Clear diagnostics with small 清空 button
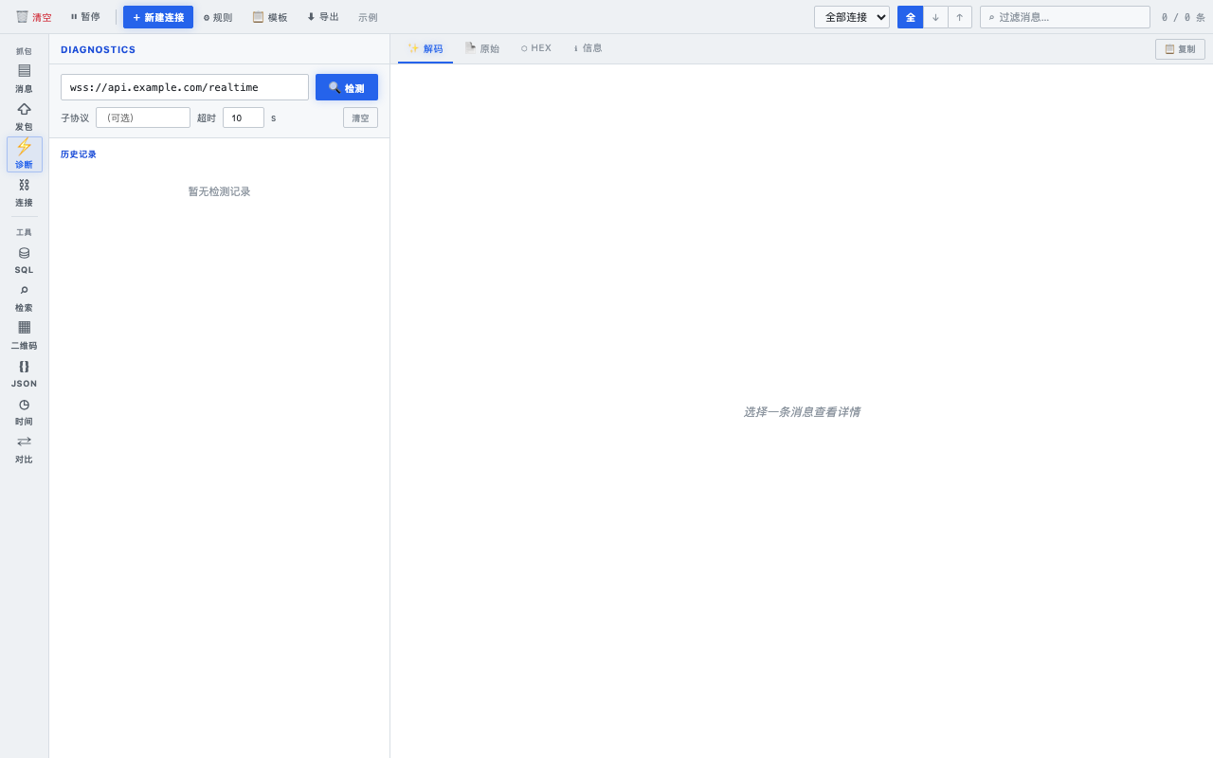 point(360,117)
